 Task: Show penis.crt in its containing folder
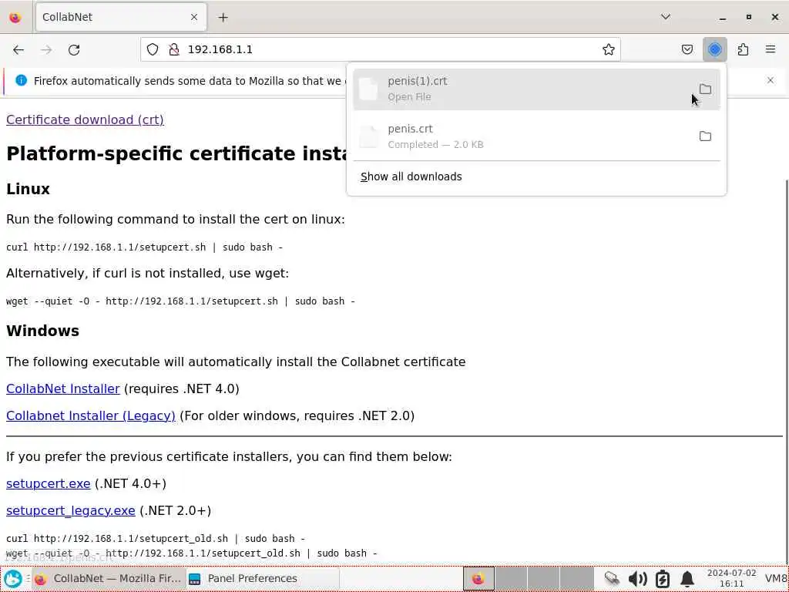(705, 136)
